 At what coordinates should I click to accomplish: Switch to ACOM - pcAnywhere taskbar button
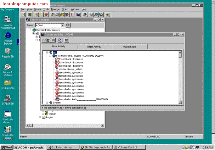(30, 147)
